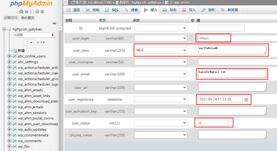Screen dimensions: 277x151
Task: Expand wp_auto_updates table node
Action: click(x=9, y=129)
